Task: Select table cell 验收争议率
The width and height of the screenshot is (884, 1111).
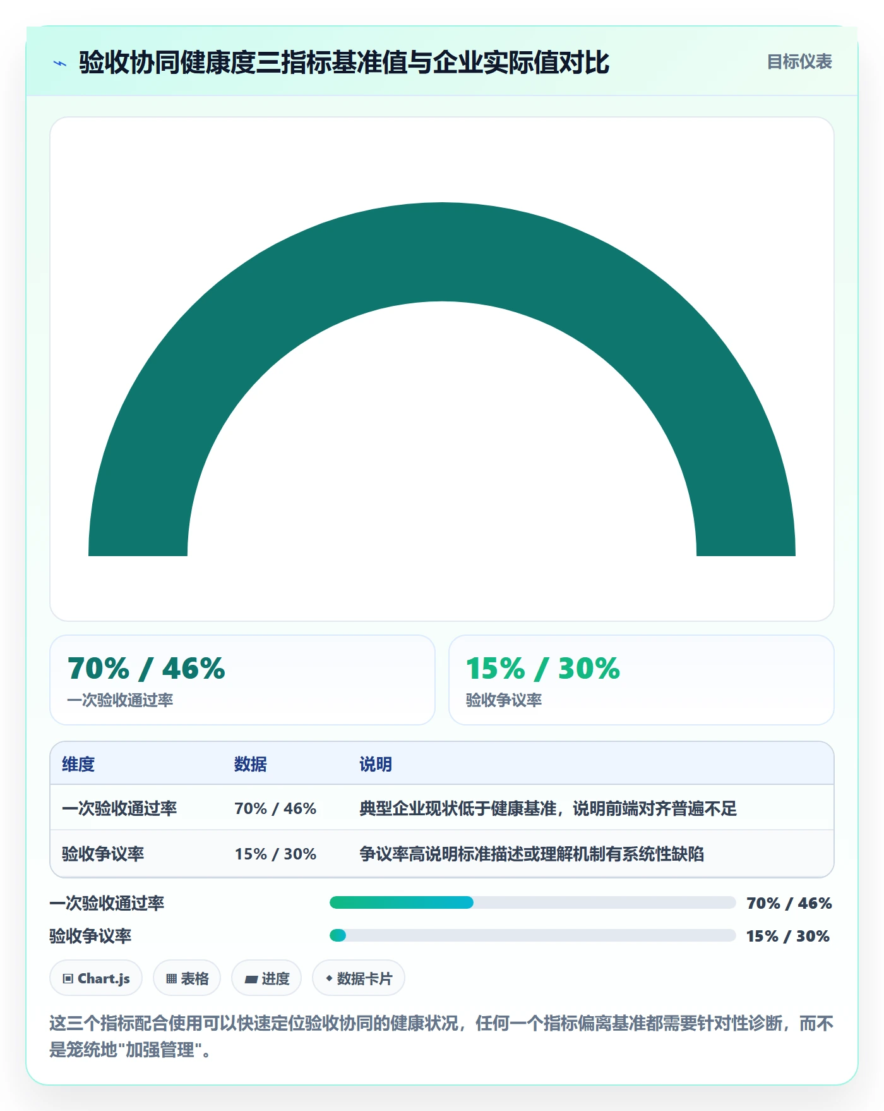Action: 103,854
